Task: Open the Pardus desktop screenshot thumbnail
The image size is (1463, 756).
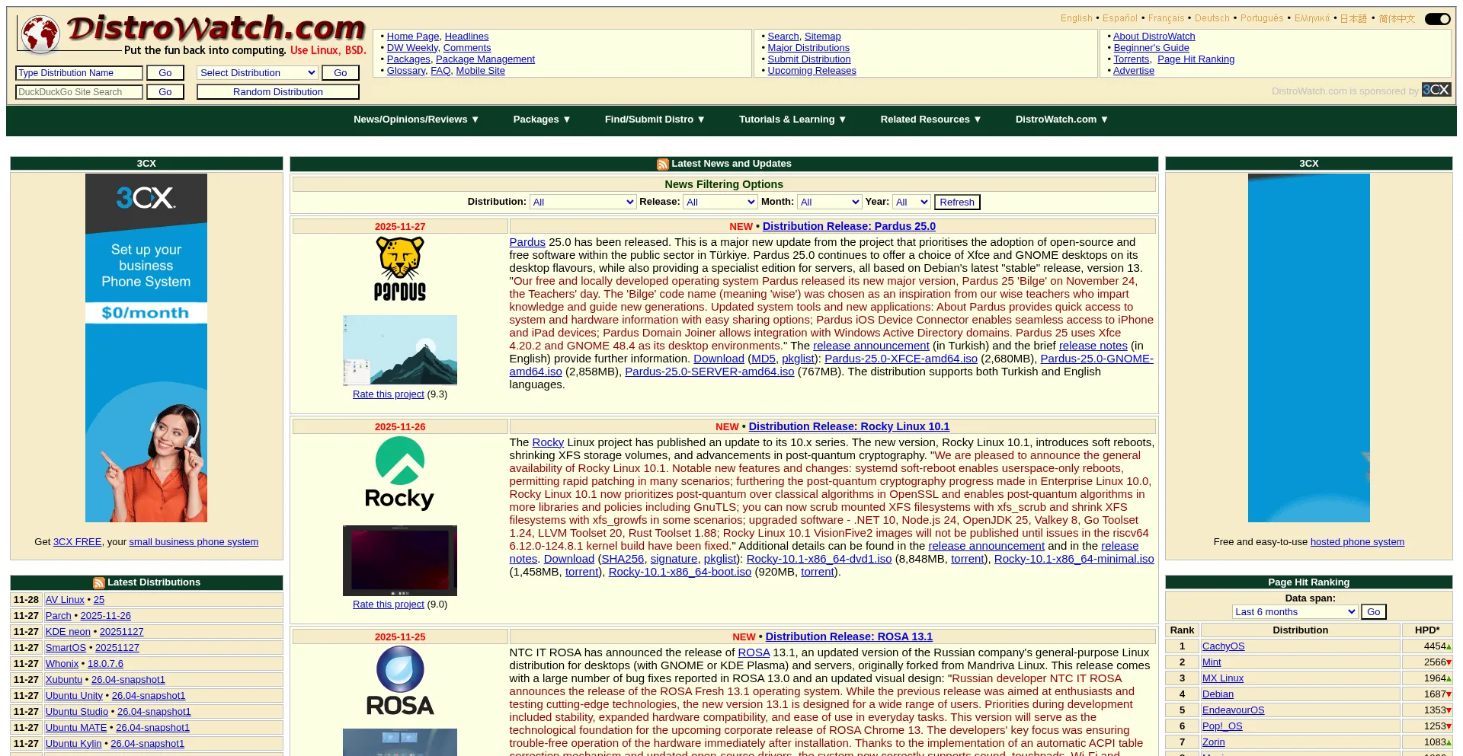Action: tap(399, 350)
